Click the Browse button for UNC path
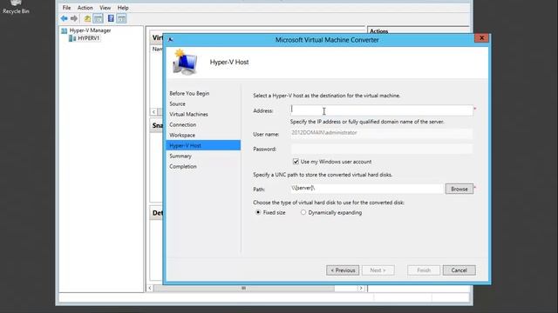Viewport: 558px width, 313px height. [459, 190]
